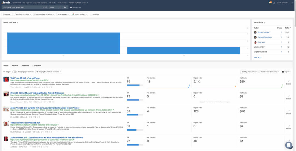Switch to the Authors tab

[x=15, y=66]
